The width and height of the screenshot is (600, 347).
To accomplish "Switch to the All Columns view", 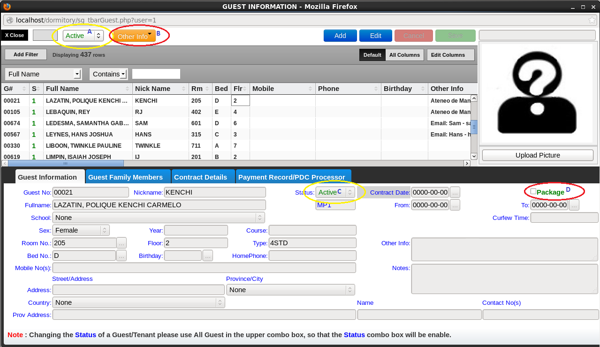I will (404, 55).
